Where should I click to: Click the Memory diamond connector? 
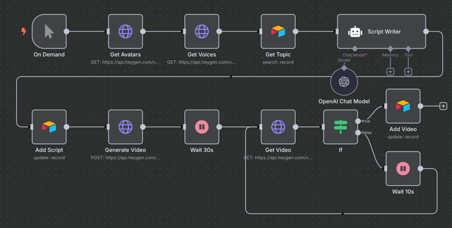[x=391, y=49]
